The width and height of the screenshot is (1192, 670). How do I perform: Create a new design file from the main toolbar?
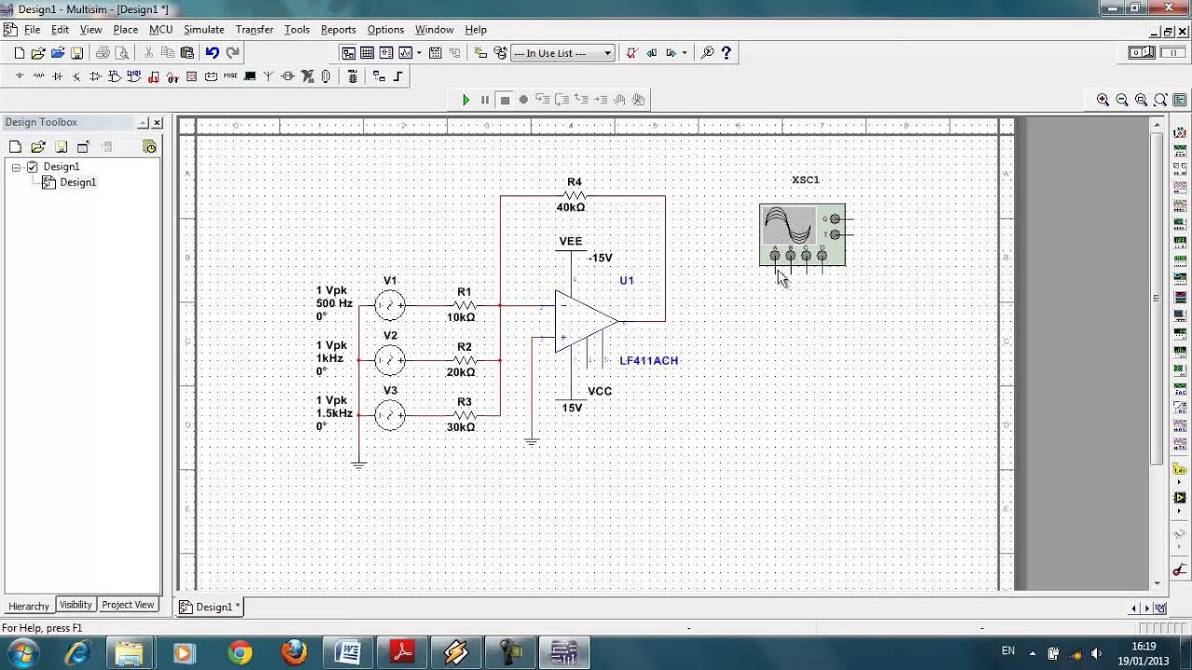(x=19, y=53)
